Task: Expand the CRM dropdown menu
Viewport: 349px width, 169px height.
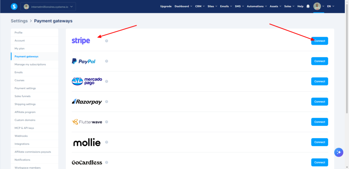Action: (200, 6)
